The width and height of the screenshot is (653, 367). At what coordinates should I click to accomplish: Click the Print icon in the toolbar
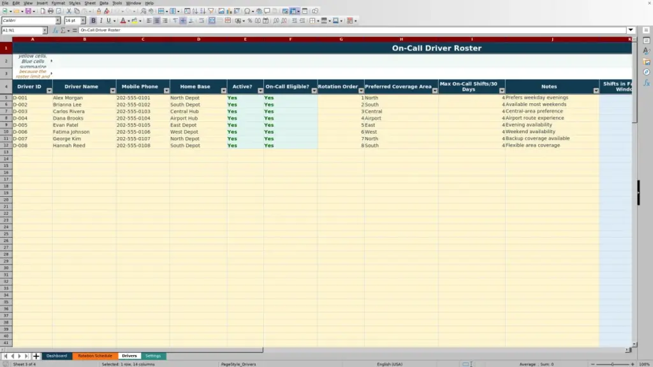coord(50,11)
